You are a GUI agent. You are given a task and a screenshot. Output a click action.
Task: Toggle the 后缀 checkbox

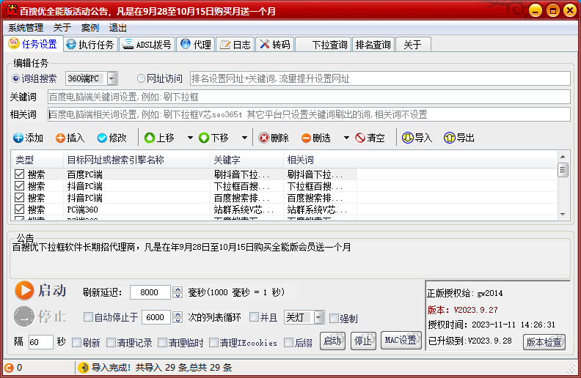[x=288, y=343]
